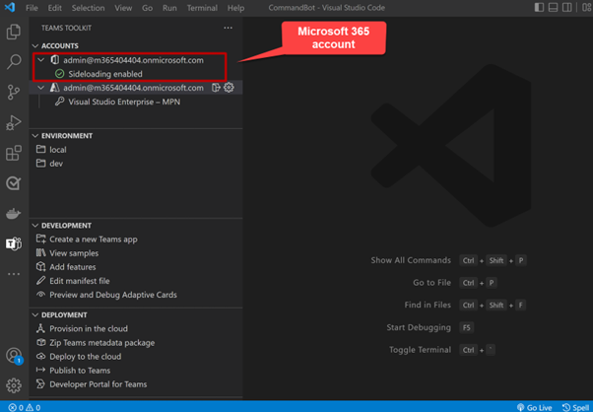Click the sign-out icon beside Azure account
This screenshot has width=593, height=412.
[216, 88]
